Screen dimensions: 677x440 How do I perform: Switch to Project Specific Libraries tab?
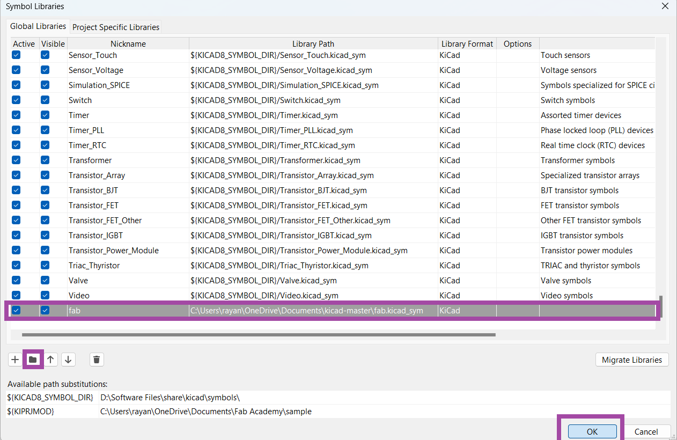(116, 27)
